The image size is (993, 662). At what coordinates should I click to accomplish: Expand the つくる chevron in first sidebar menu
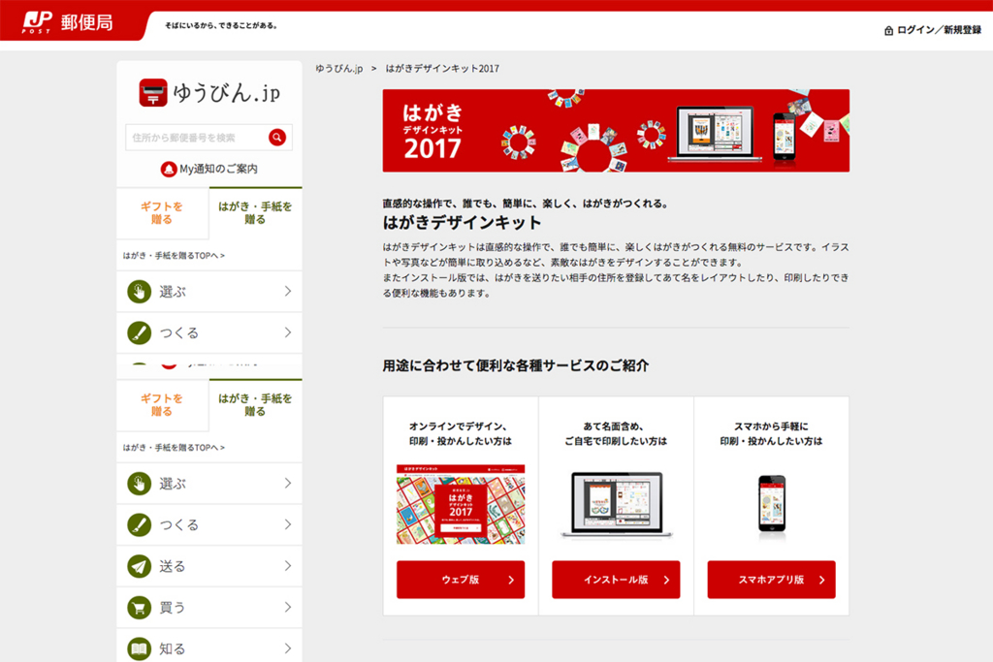288,332
